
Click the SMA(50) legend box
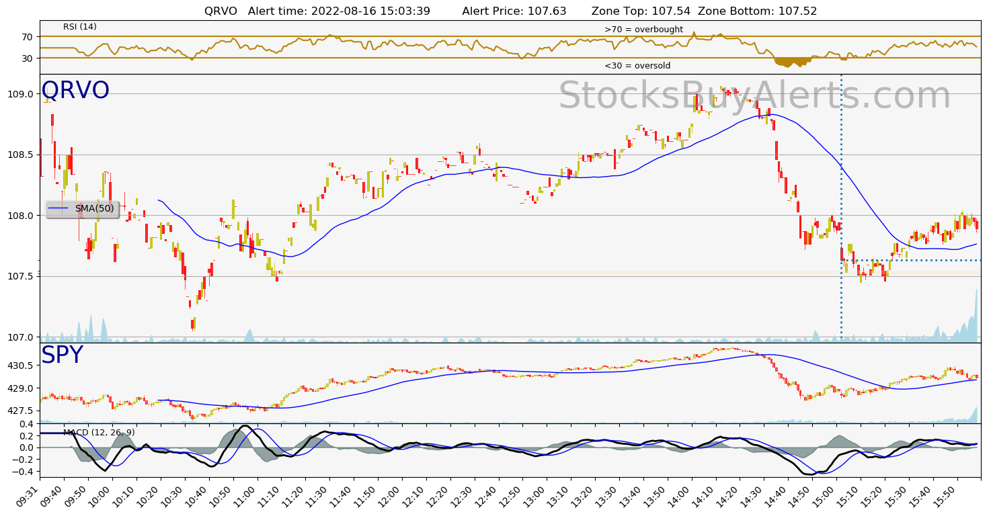click(82, 209)
